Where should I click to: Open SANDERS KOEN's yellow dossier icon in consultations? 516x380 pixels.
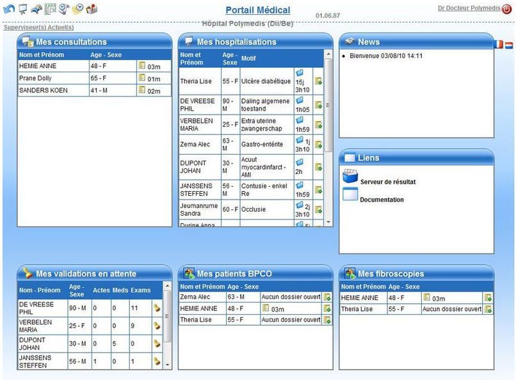coord(142,90)
